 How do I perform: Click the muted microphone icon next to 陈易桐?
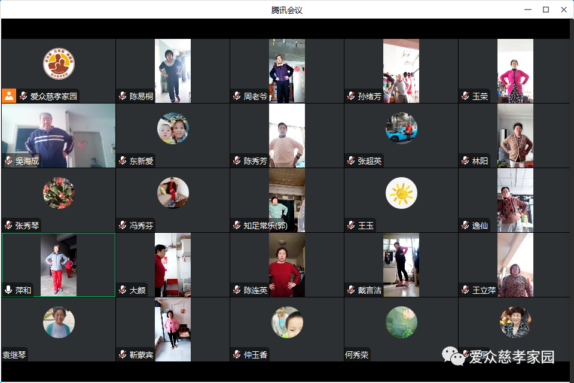point(123,96)
